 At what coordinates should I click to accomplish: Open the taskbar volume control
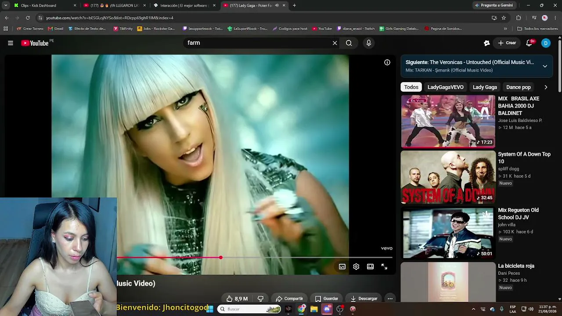531,309
